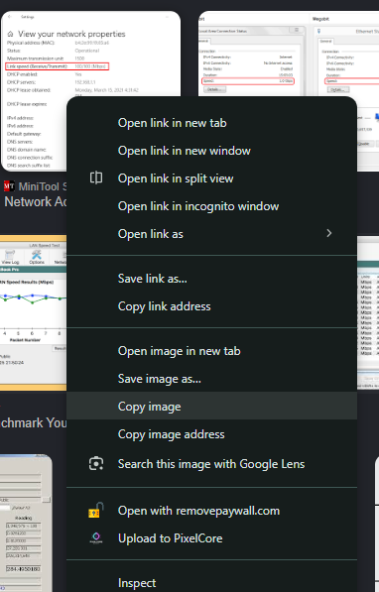Screen dimensions: 379x592
Task: Open the Network Ad... result title
Action: pyautogui.click(x=36, y=202)
